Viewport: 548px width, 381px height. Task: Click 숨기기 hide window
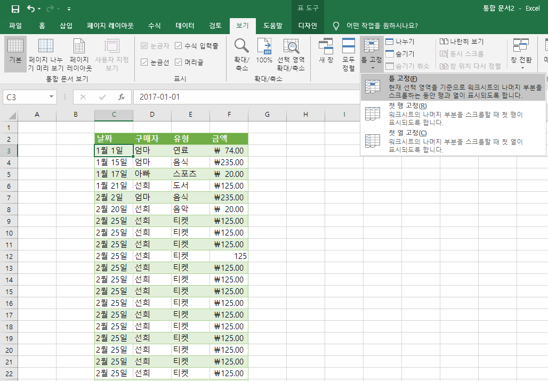[x=400, y=54]
